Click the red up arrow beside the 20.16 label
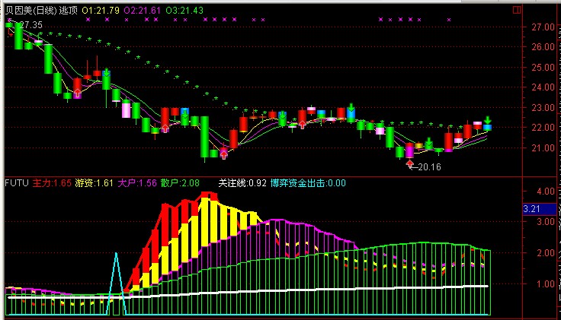 pos(410,163)
